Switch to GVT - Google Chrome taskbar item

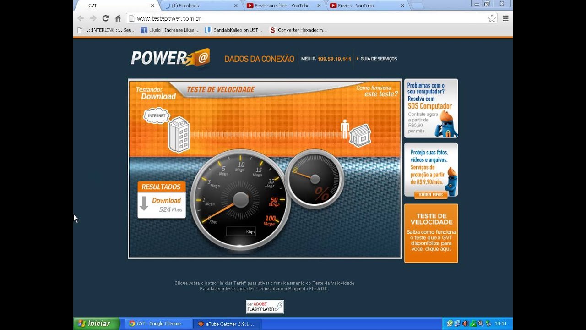pyautogui.click(x=158, y=324)
